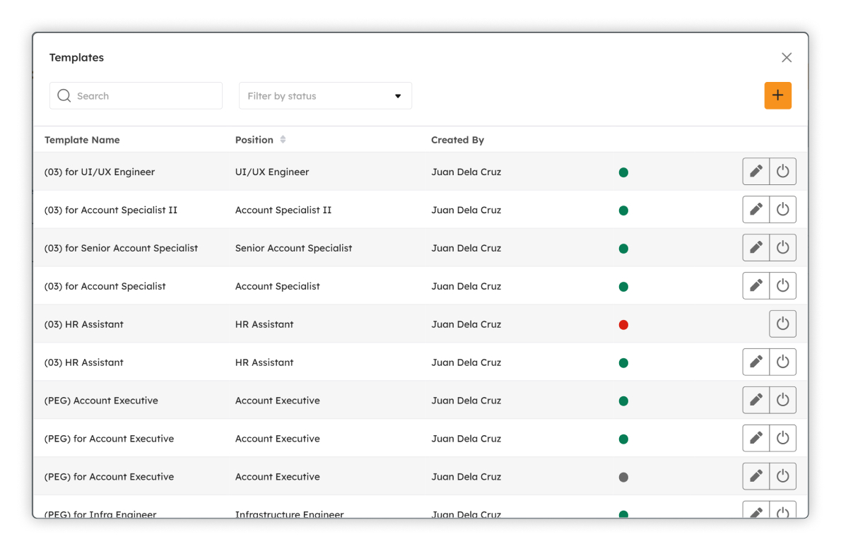
Task: Edit the HR Assistant template with green status
Action: click(755, 362)
